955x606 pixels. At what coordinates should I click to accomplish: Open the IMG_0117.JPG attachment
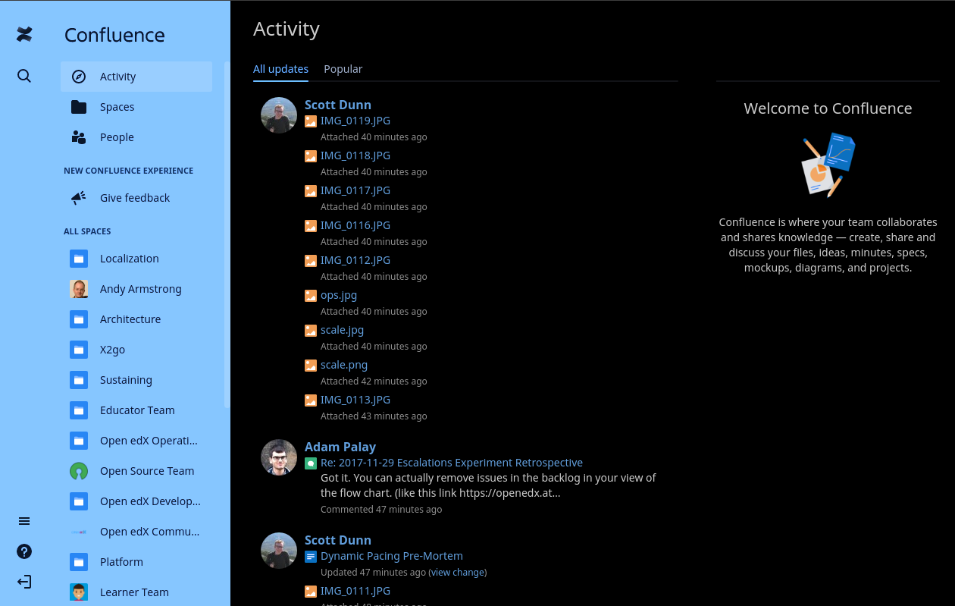[x=355, y=190]
